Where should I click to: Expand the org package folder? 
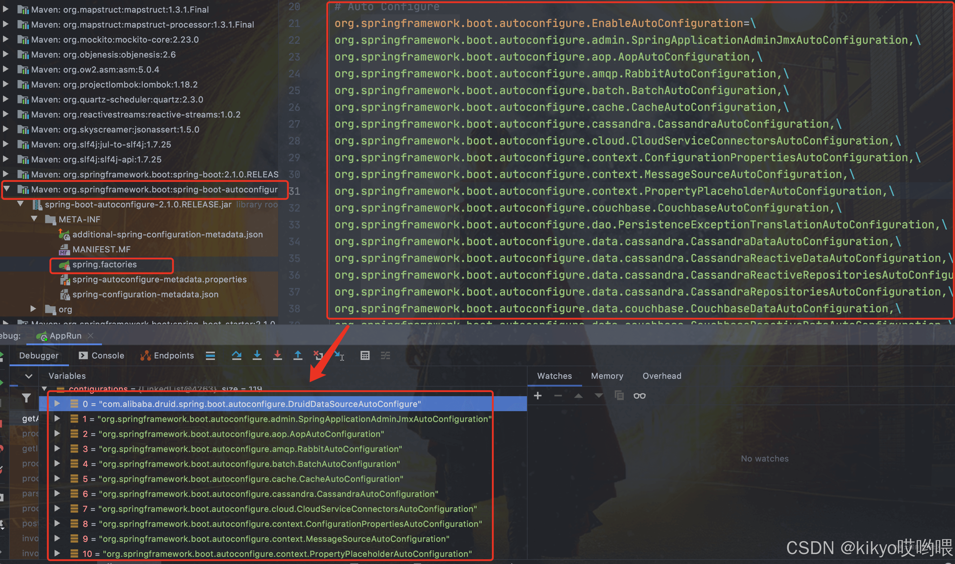coord(34,309)
